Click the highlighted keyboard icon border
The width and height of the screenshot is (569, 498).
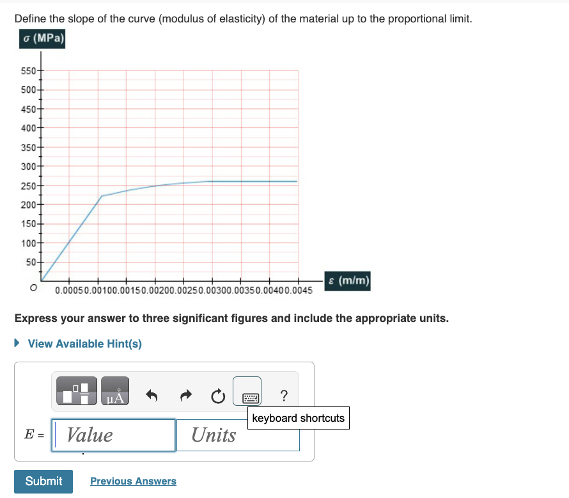pyautogui.click(x=248, y=392)
